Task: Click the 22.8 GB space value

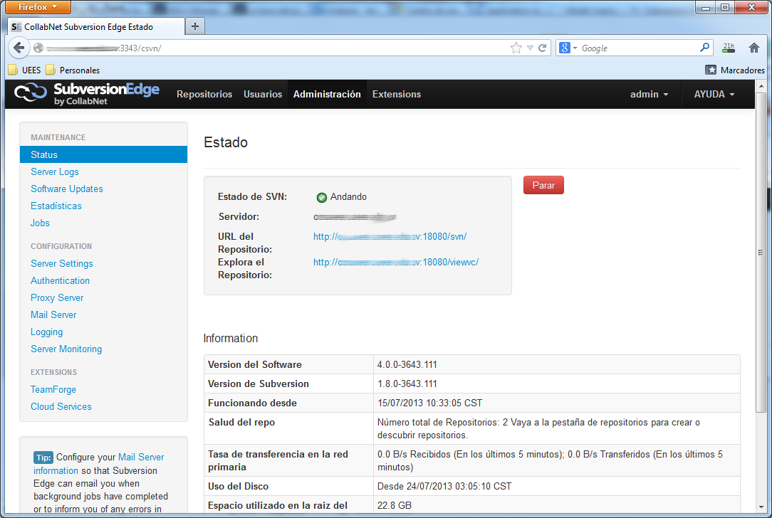Action: pyautogui.click(x=395, y=505)
